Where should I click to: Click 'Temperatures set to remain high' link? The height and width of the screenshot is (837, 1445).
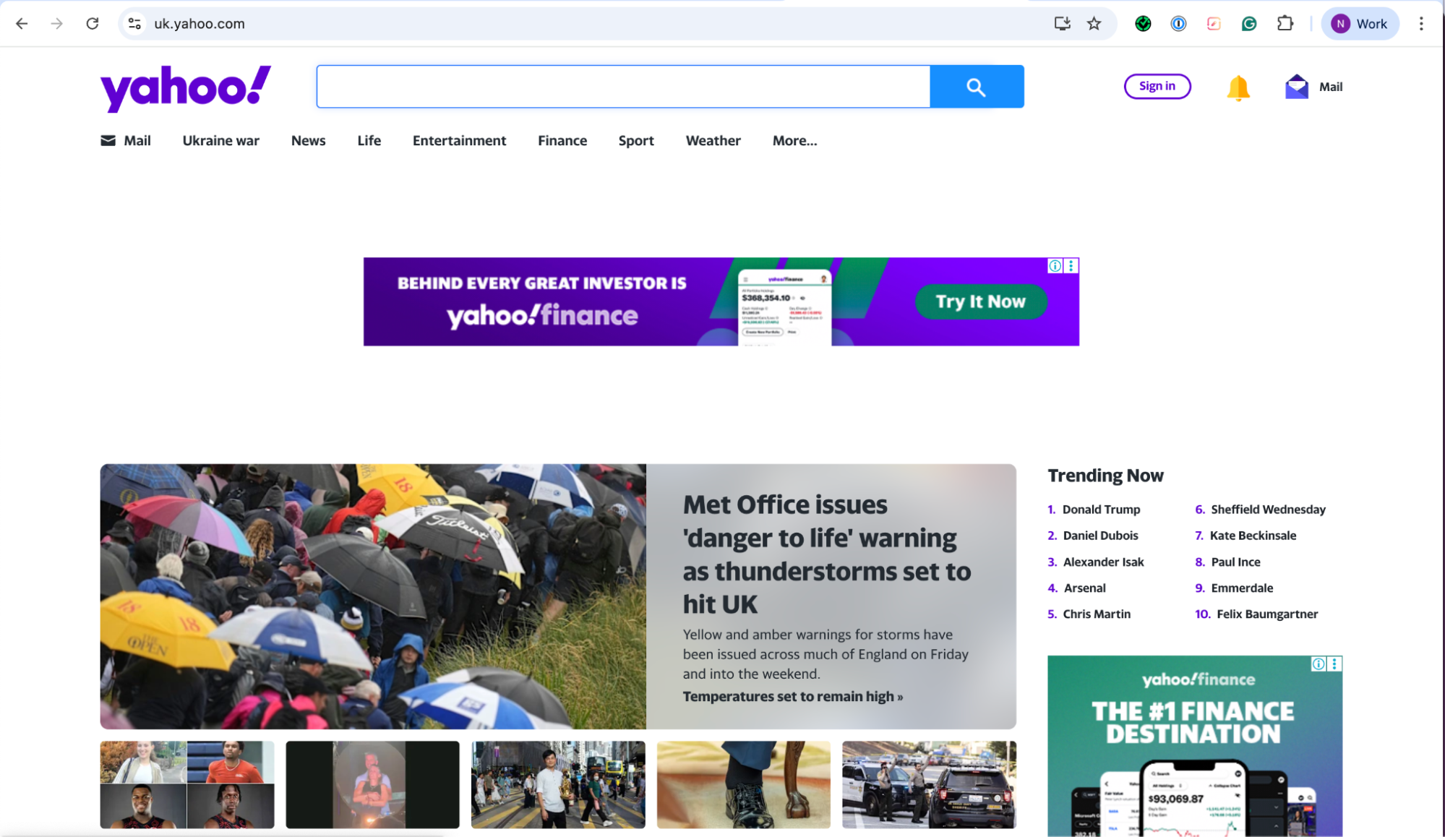coord(793,696)
